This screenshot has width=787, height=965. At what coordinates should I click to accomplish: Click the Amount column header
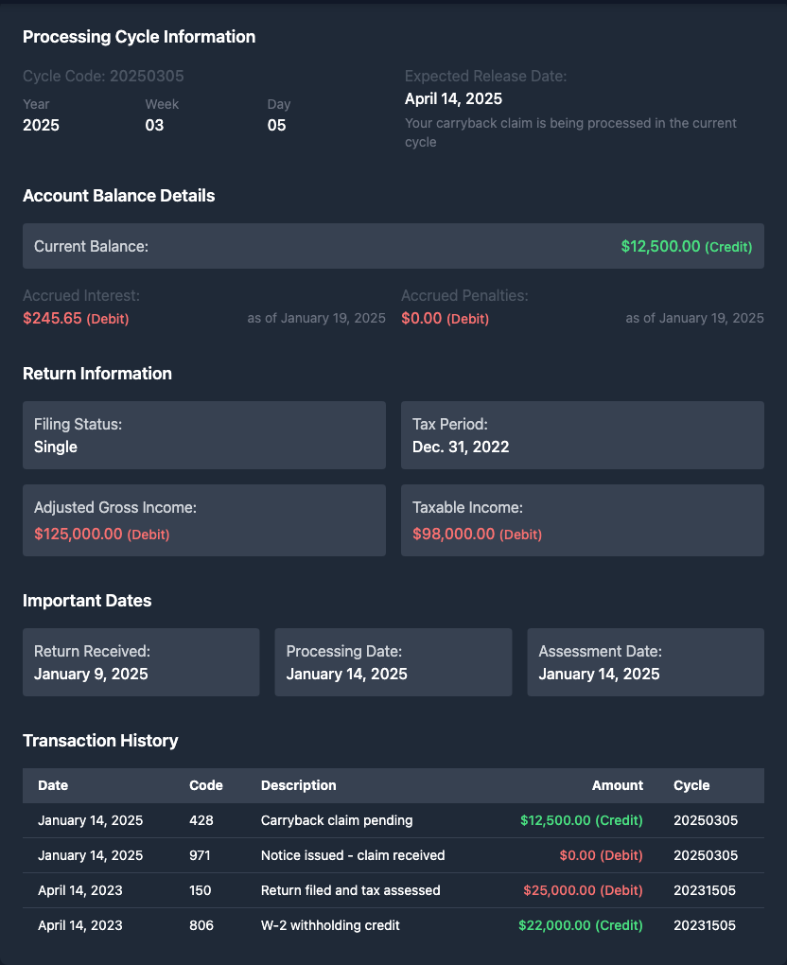(617, 785)
